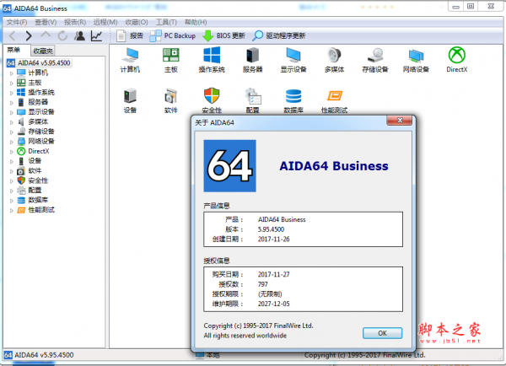
Task: Click the Forward arrow toolbar icon
Action: (x=29, y=35)
